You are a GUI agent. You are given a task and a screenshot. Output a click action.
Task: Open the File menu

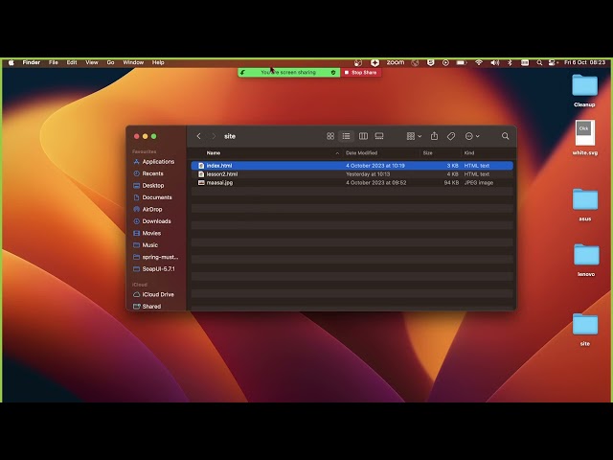(x=54, y=62)
